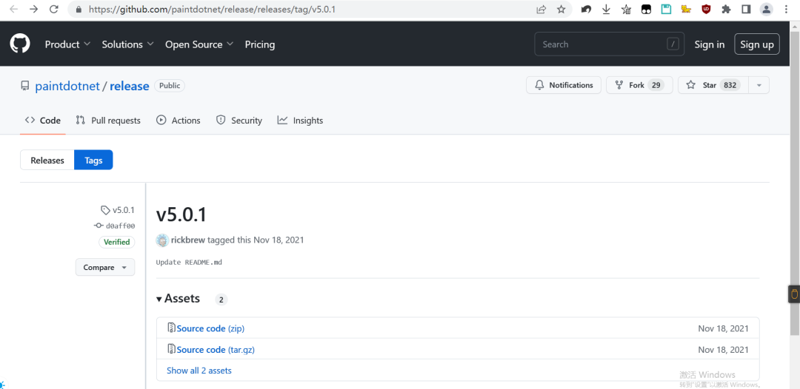Toggle the browser side panel icon
This screenshot has height=389, width=800.
[x=746, y=9]
